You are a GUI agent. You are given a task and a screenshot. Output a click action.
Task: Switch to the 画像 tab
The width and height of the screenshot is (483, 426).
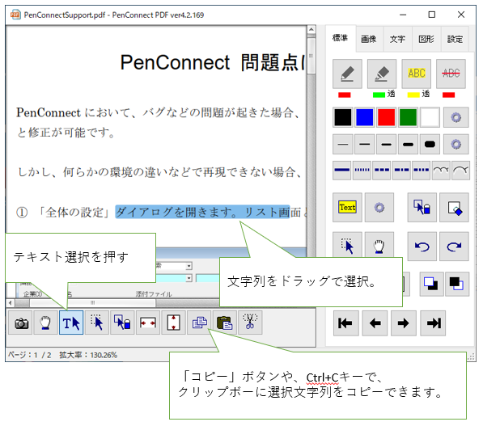pos(369,39)
